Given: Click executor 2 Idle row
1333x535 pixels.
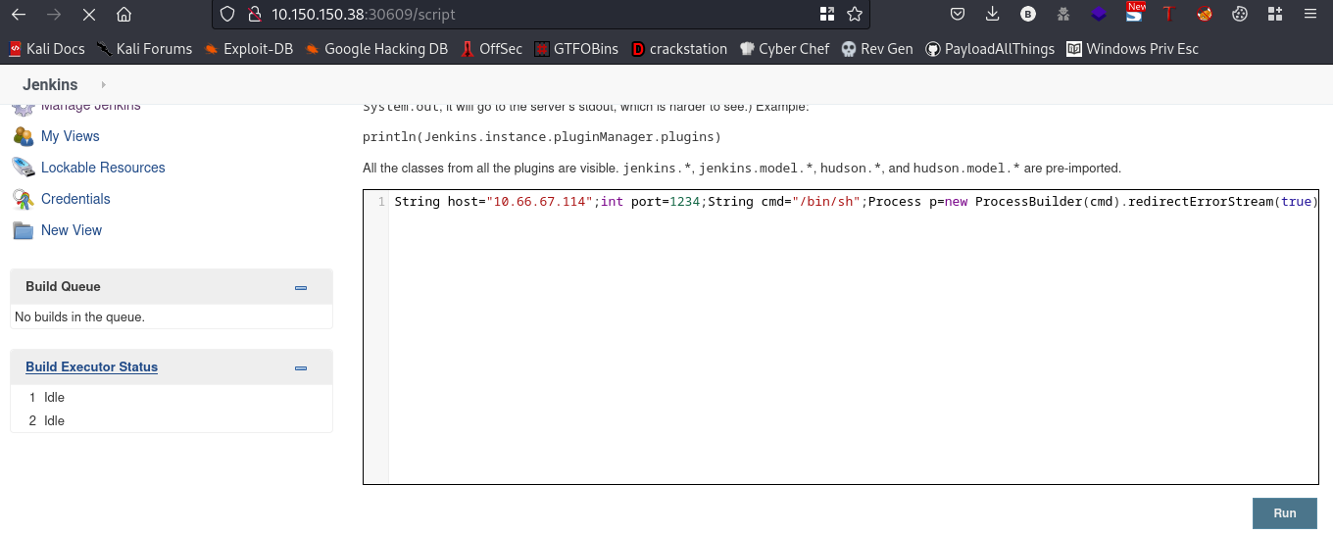Looking at the screenshot, I should pos(171,420).
